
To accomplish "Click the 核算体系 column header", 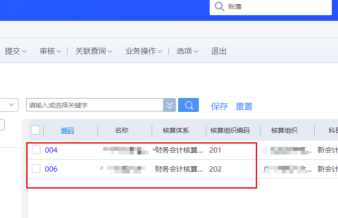I will (176, 130).
